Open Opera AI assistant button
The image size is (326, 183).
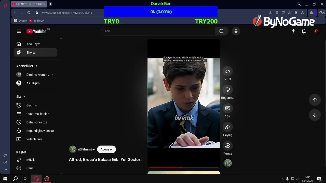(322, 13)
